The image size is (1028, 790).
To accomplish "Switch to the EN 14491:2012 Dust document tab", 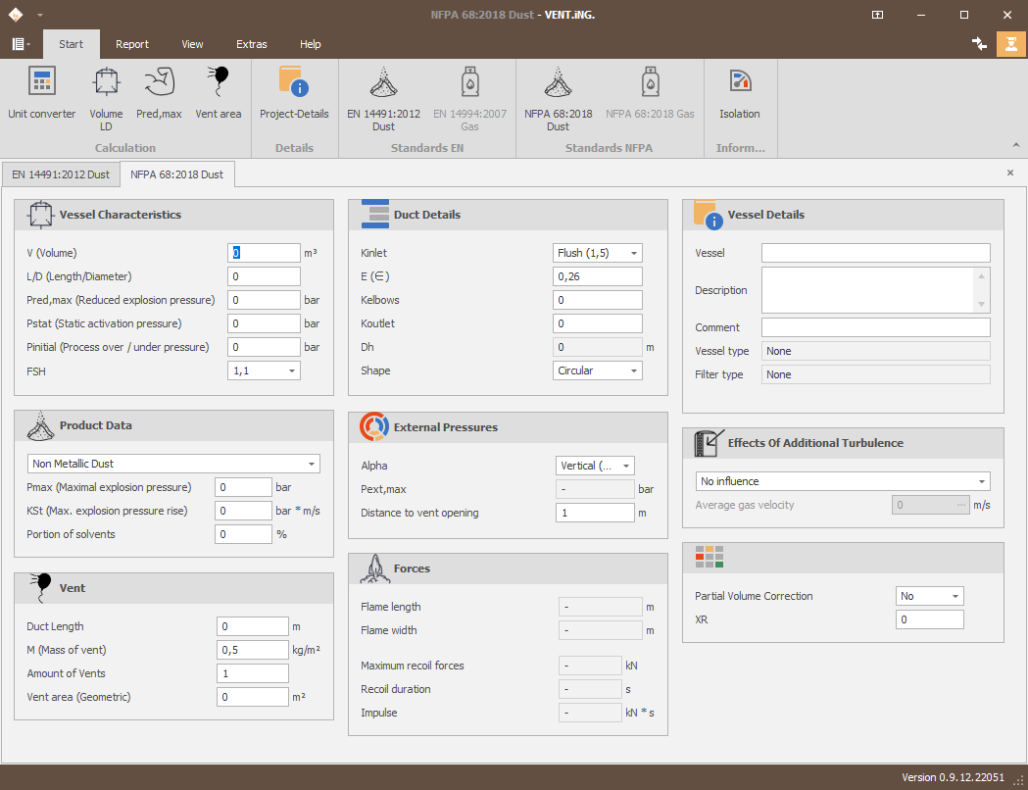I will 61,174.
